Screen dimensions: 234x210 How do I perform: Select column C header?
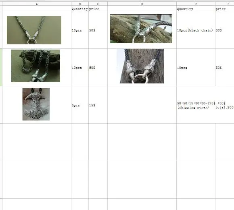(98, 4)
